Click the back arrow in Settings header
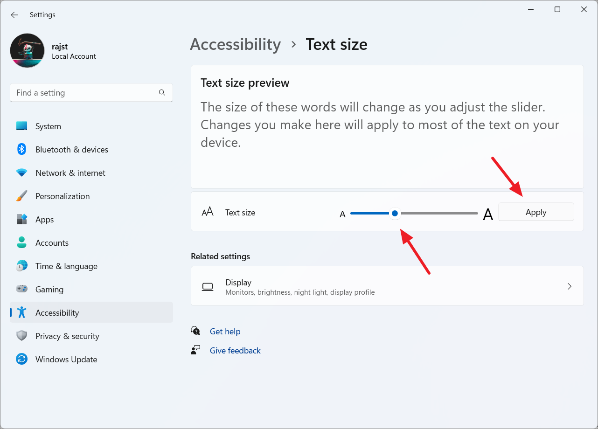Screen dimensions: 598x429 (14, 15)
